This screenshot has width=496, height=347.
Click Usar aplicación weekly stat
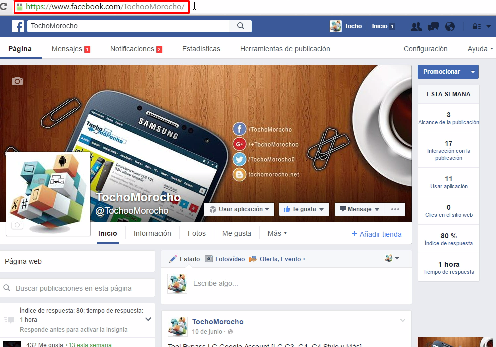(x=449, y=182)
